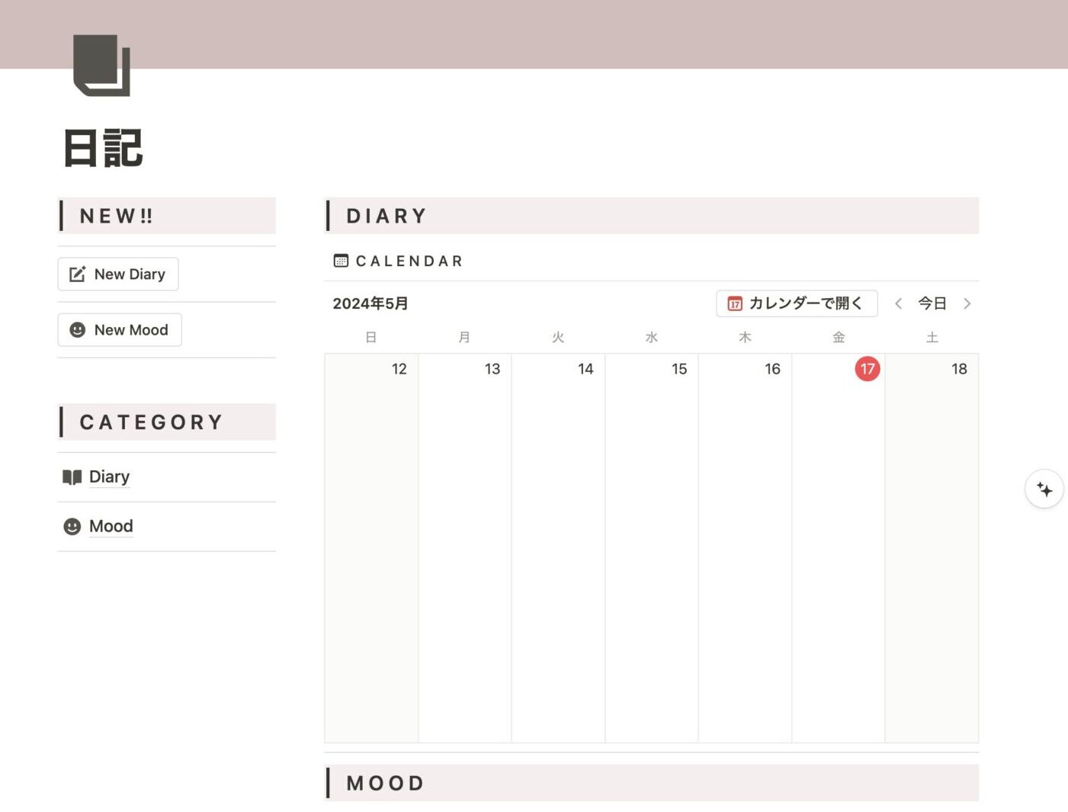Add a mood with New Mood
The width and height of the screenshot is (1068, 812).
click(120, 329)
